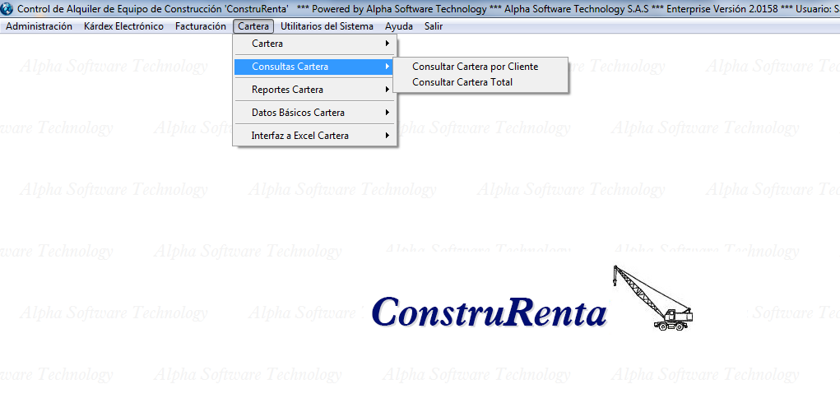Open the Ayuda menu

coord(399,26)
